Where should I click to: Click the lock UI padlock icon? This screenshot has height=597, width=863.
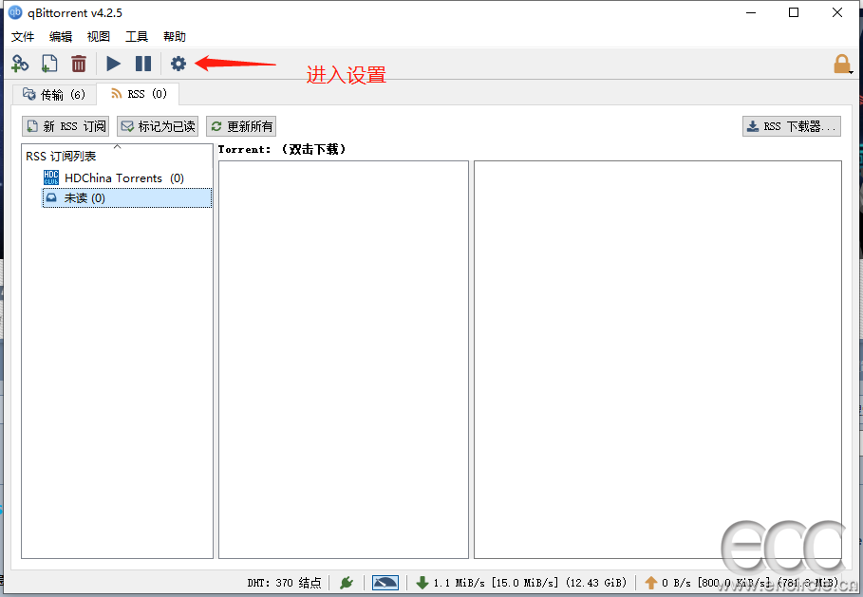(842, 64)
